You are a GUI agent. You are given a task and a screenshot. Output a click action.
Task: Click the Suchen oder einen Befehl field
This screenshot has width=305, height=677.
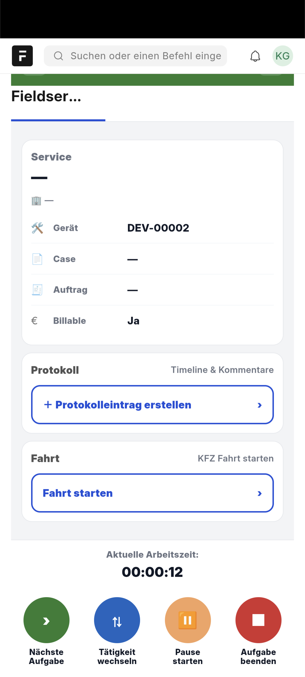pyautogui.click(x=146, y=56)
